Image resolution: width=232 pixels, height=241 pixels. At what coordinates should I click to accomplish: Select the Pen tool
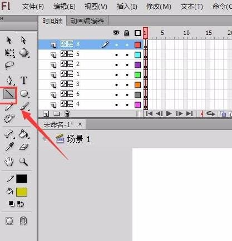[9, 81]
